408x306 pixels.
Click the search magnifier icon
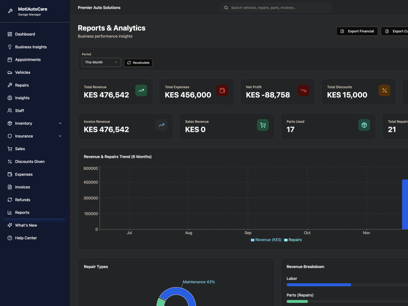coord(226,8)
